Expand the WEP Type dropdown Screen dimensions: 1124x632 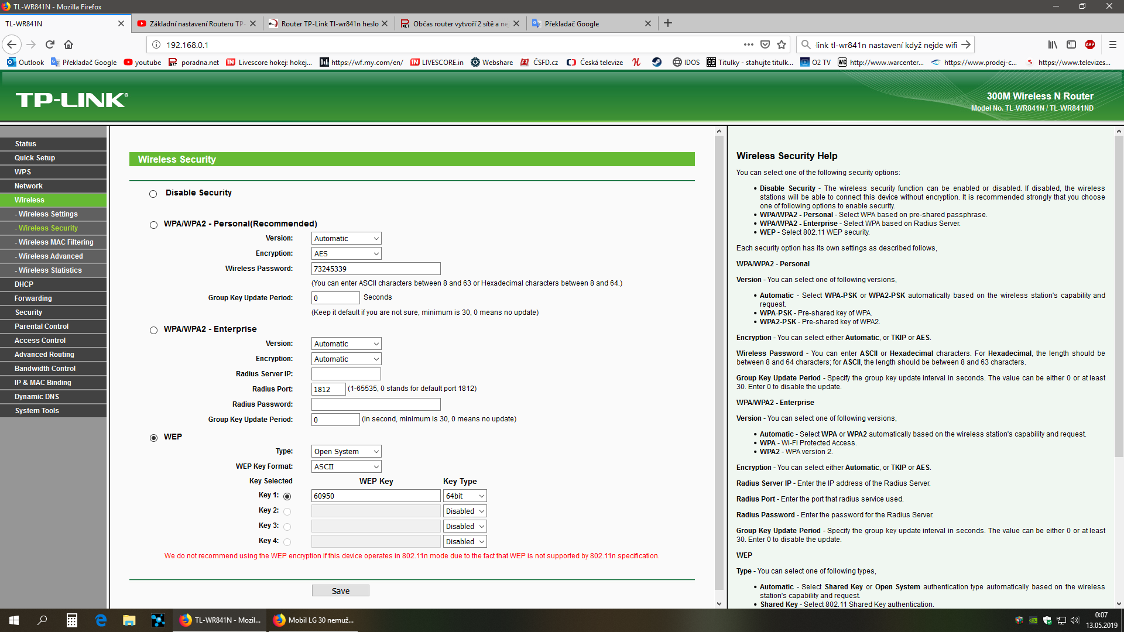[346, 451]
